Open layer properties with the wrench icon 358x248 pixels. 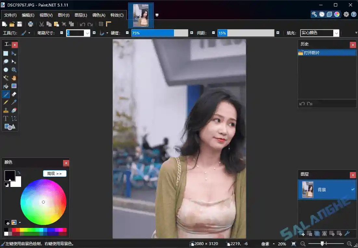click(347, 233)
